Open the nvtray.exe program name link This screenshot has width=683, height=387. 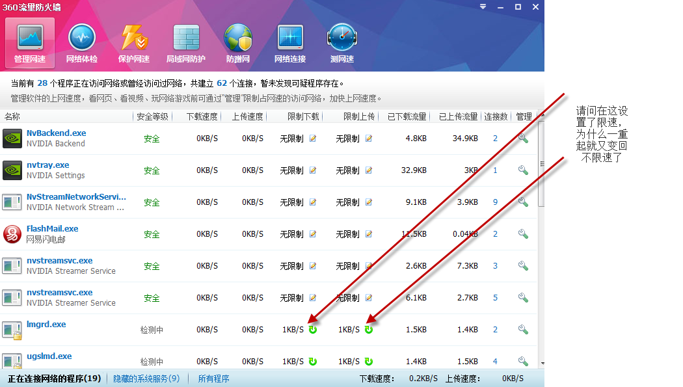(x=48, y=165)
